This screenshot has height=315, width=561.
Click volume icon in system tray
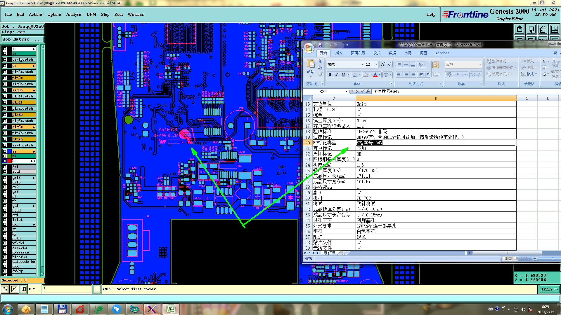[523, 309]
